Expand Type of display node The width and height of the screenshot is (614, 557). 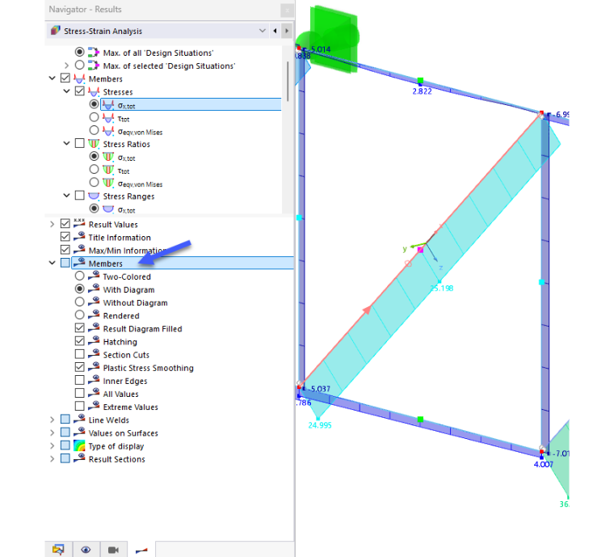coord(52,445)
